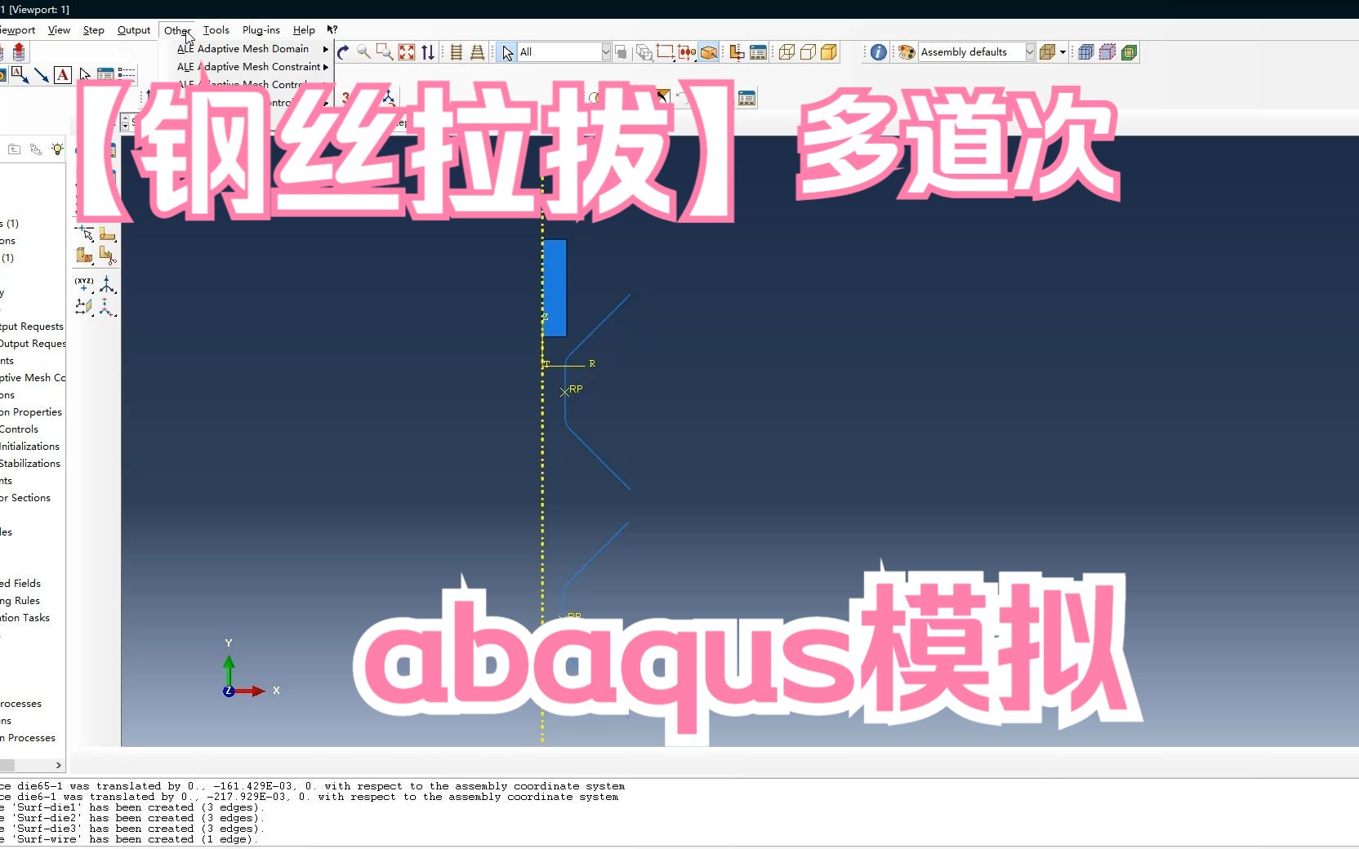Screen dimensions: 1359x849
Task: Click the partition face L-shape icon
Action: pos(107,234)
